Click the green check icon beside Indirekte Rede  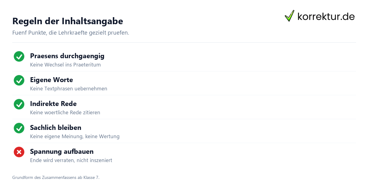coord(19,104)
